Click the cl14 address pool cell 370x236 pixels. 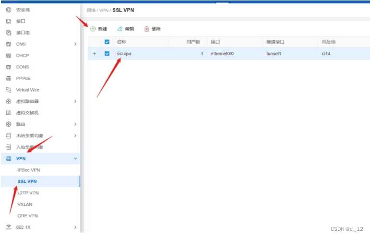[326, 54]
